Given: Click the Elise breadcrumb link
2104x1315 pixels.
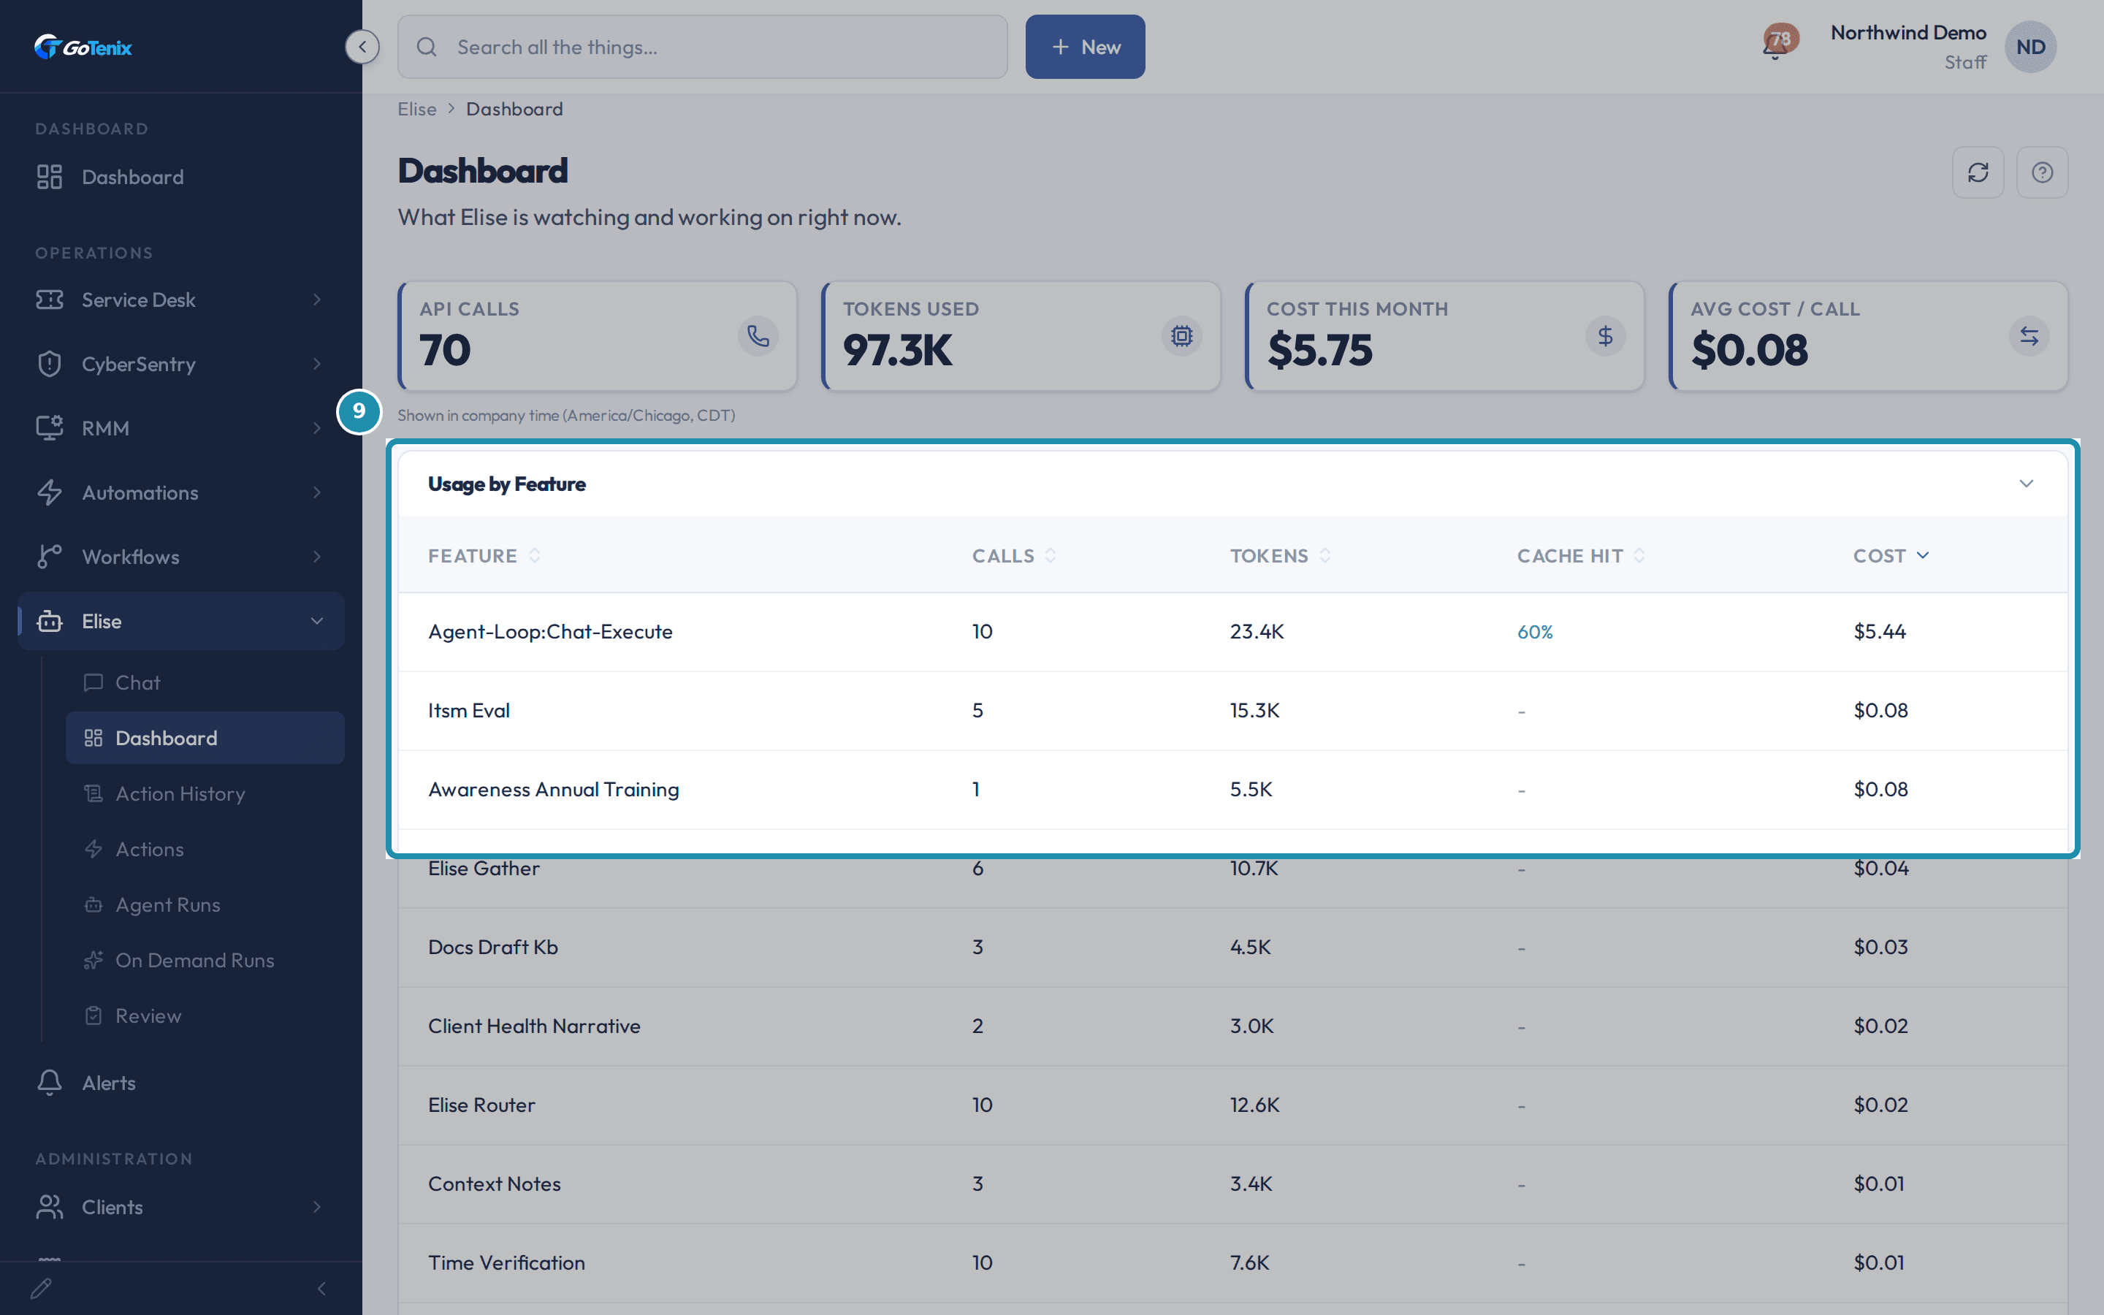Looking at the screenshot, I should point(417,109).
